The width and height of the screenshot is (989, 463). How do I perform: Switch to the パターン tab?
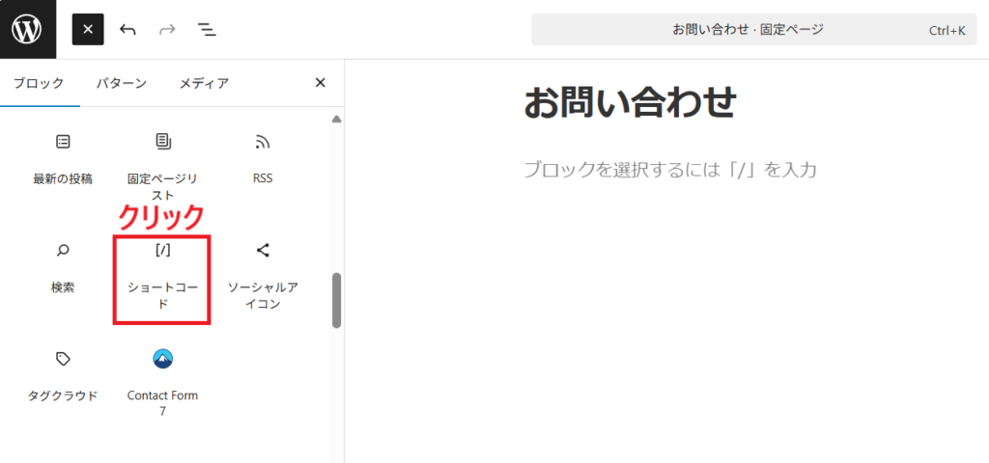pyautogui.click(x=121, y=83)
